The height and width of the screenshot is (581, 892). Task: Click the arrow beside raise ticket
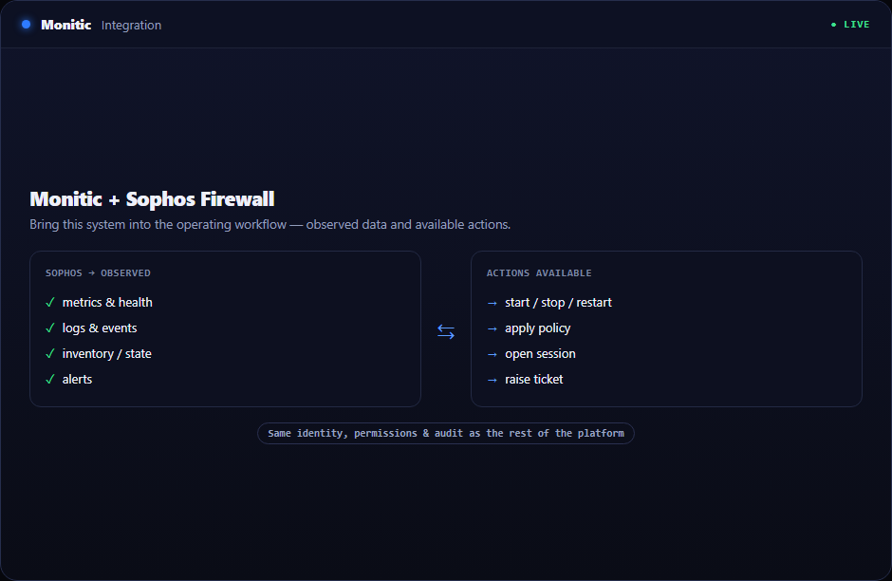pos(492,380)
